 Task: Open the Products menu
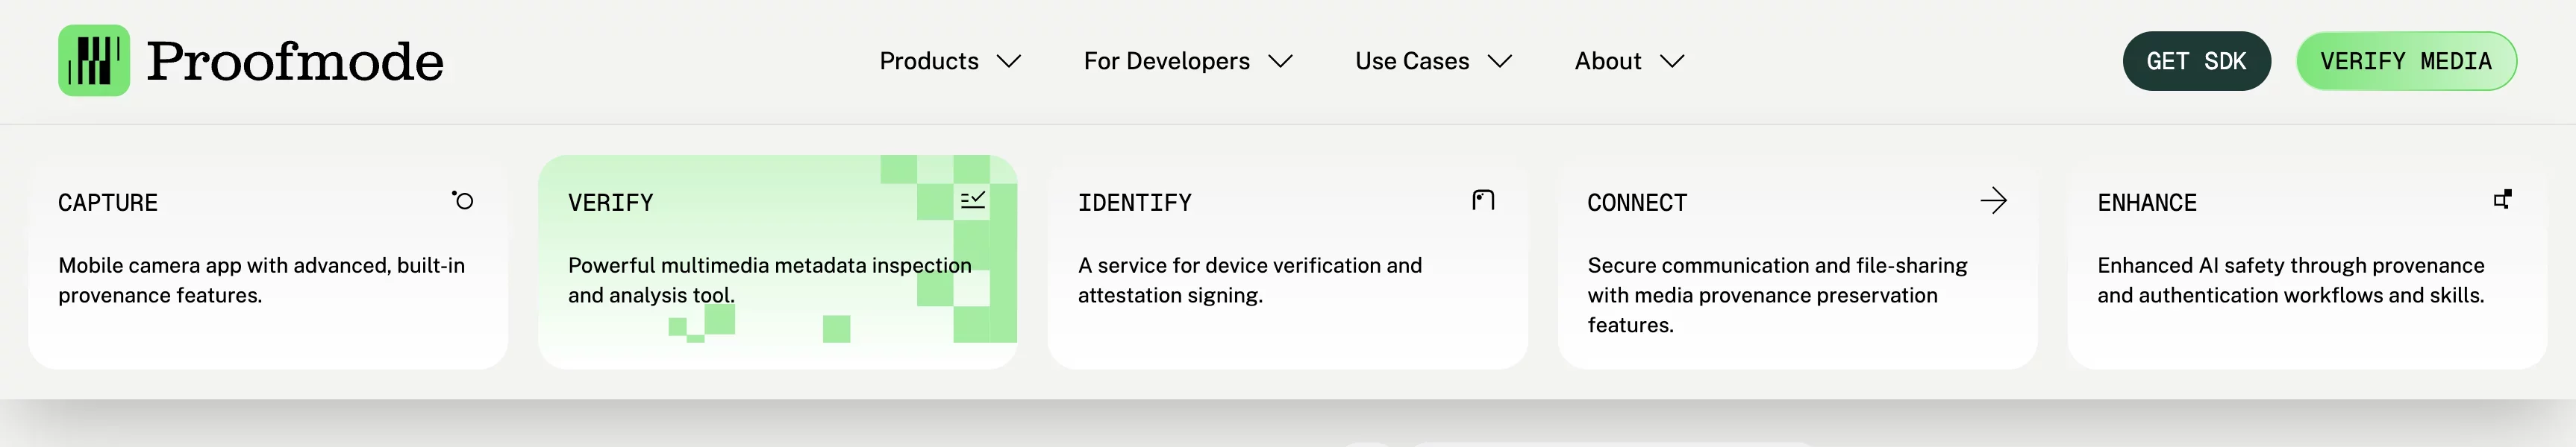928,62
